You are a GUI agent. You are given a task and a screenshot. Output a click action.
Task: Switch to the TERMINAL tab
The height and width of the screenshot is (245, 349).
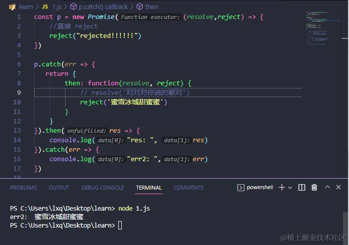pyautogui.click(x=149, y=188)
